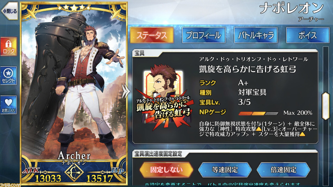This screenshot has height=187, width=333.
Task: Tap the five-star rarity icons on card
Action: (x=74, y=8)
